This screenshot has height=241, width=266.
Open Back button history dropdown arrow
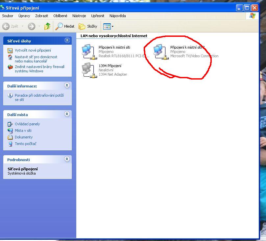click(x=22, y=26)
